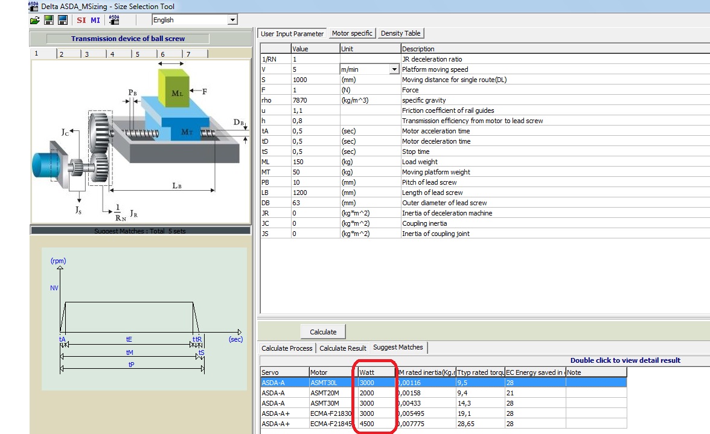Click the Unit column header
Screen dimensions: 710x434
click(370, 49)
